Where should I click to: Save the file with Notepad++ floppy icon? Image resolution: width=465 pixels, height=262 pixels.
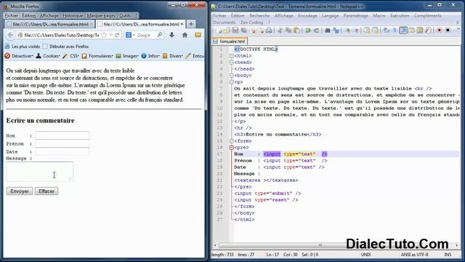point(235,31)
